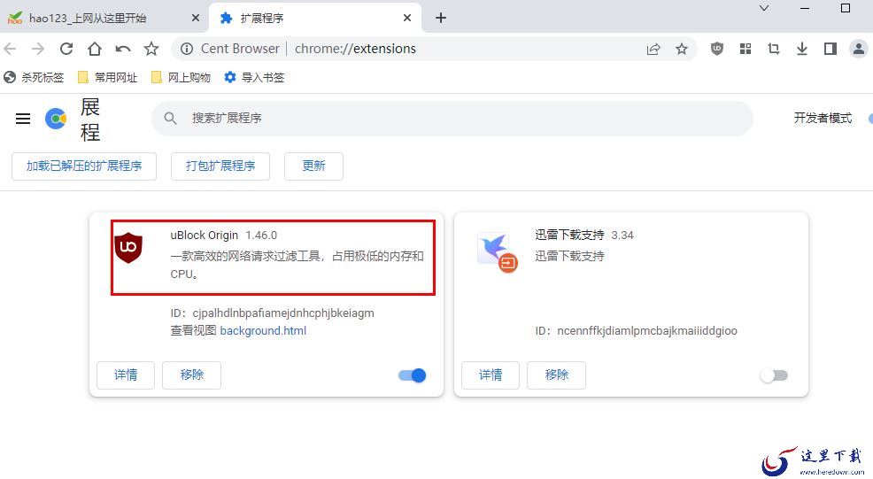
Task: Click the share page icon in address bar
Action: point(653,49)
